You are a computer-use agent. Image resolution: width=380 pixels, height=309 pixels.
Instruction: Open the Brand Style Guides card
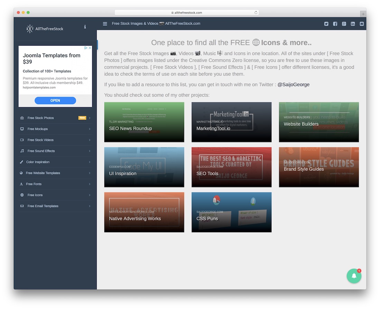319,167
